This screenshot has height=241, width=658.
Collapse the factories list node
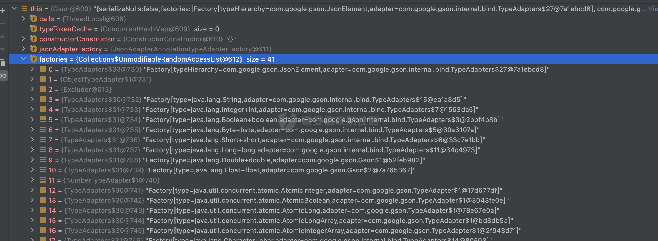coord(24,59)
